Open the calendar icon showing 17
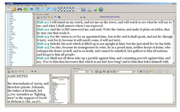 [89, 9]
